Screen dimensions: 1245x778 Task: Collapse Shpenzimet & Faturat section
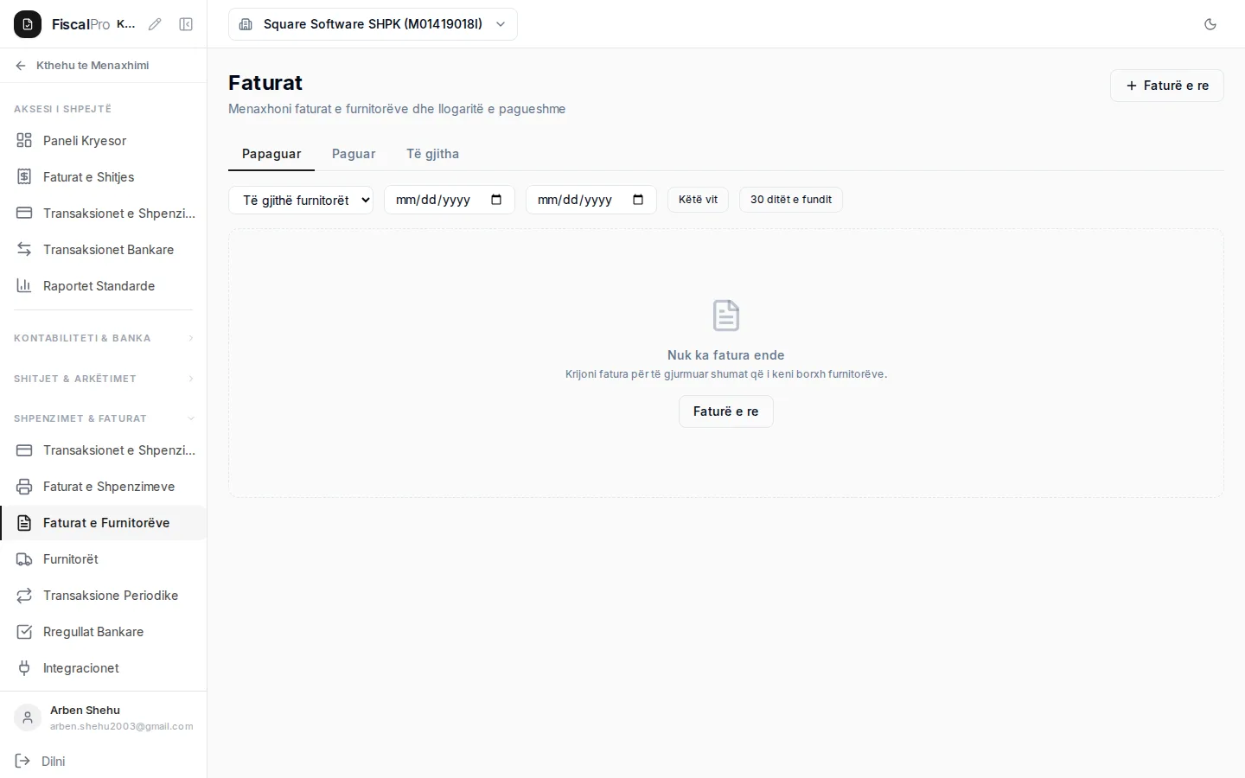pyautogui.click(x=104, y=418)
